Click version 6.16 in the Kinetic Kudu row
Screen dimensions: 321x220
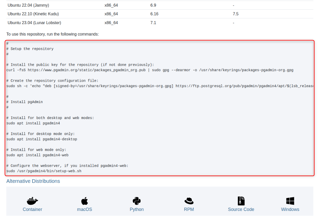pyautogui.click(x=154, y=14)
